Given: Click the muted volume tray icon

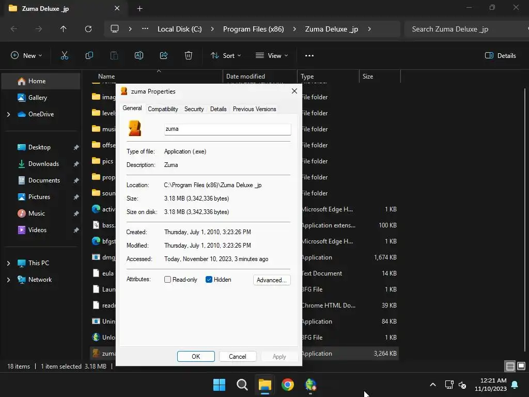Looking at the screenshot, I should (x=462, y=385).
